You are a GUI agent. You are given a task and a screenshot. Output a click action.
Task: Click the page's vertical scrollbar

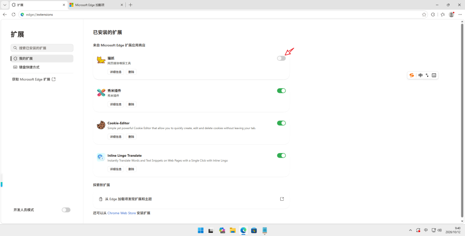pos(463,121)
